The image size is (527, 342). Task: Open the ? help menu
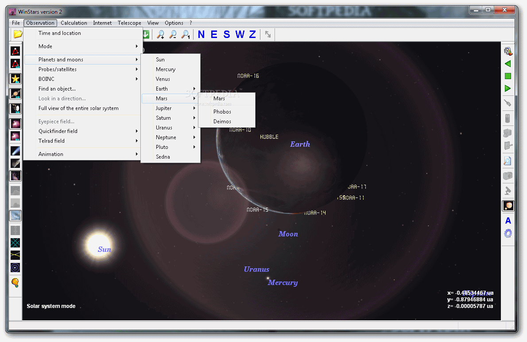click(191, 23)
